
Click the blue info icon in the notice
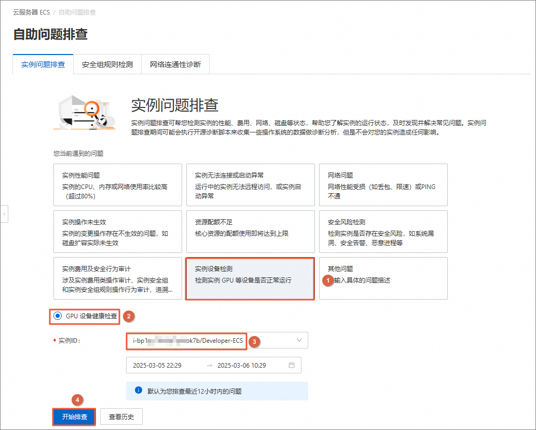[x=139, y=391]
